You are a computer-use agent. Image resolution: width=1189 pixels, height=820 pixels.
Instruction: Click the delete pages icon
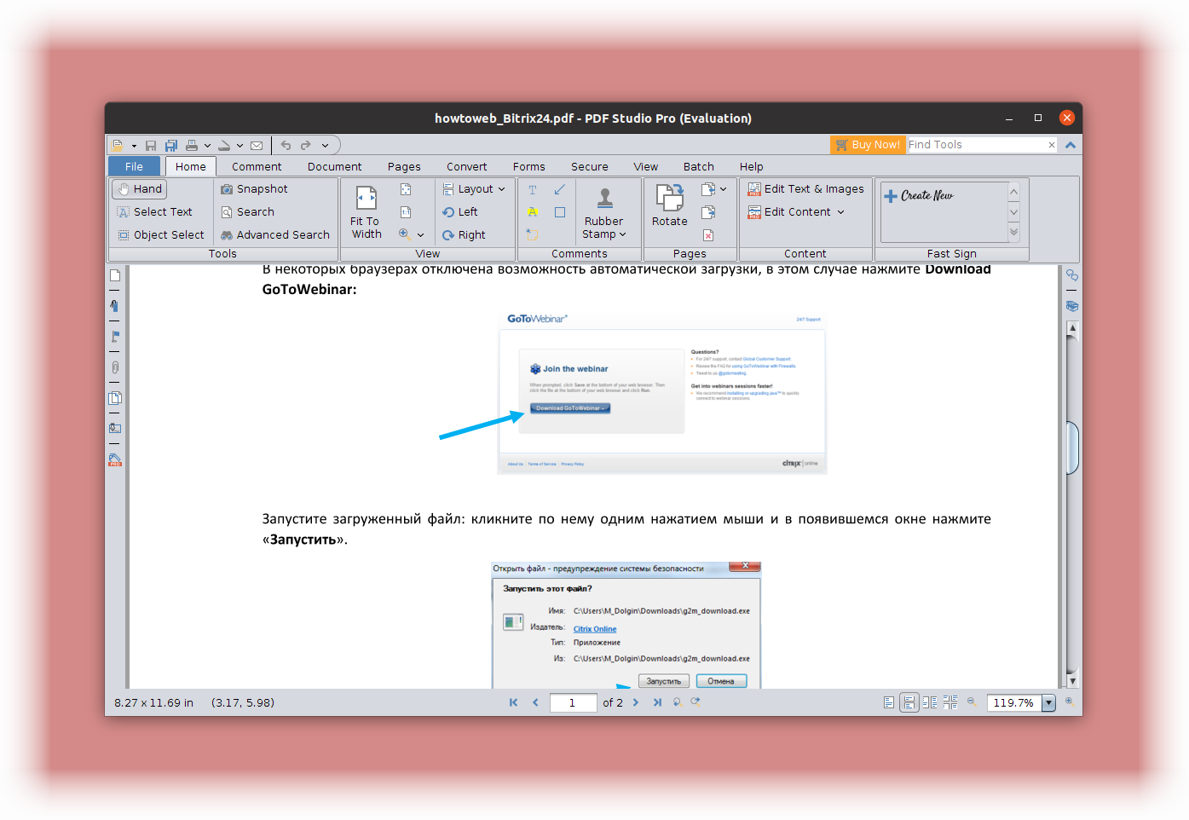pos(708,235)
